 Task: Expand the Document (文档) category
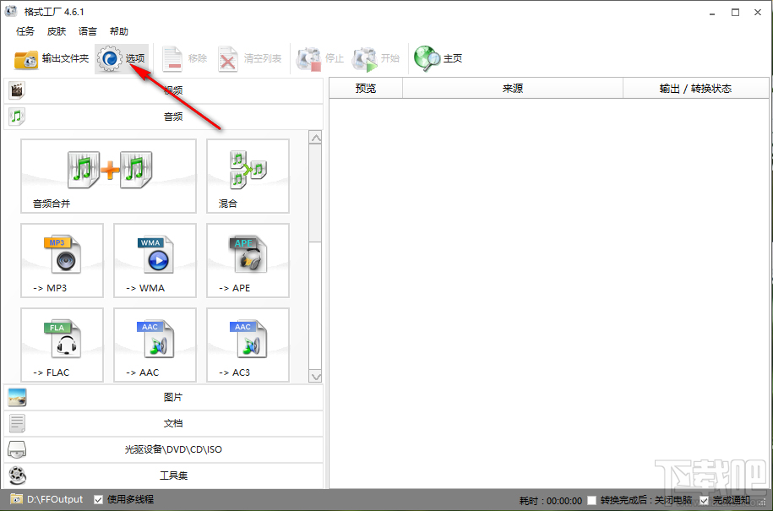pyautogui.click(x=164, y=423)
